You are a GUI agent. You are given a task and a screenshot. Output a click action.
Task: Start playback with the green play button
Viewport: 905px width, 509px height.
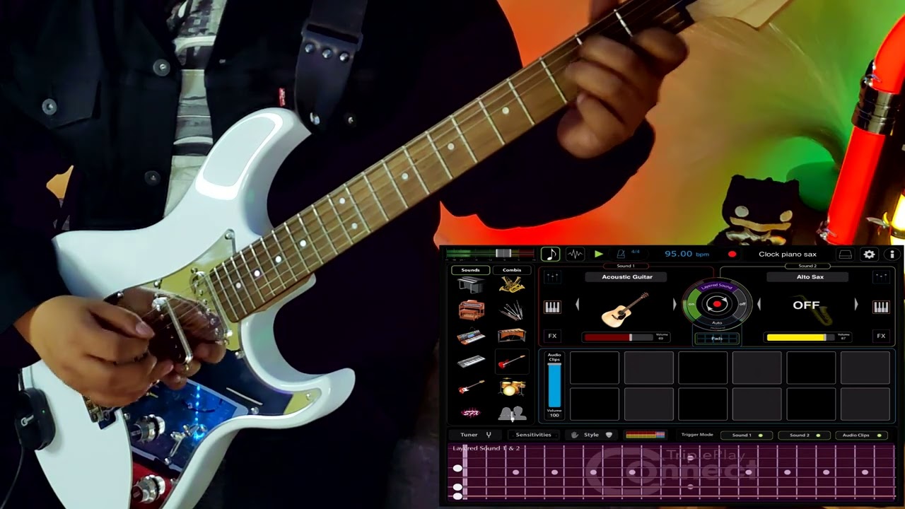pos(599,254)
